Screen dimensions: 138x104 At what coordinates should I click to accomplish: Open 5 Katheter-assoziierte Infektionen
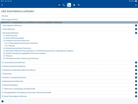click(13, 66)
